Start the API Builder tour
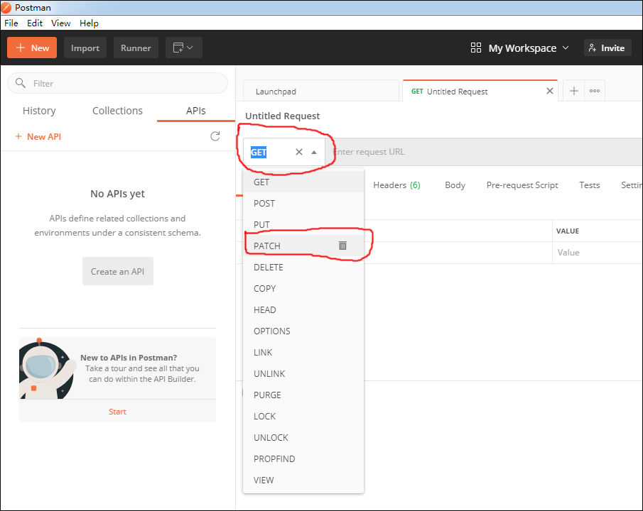This screenshot has width=643, height=511. (117, 412)
